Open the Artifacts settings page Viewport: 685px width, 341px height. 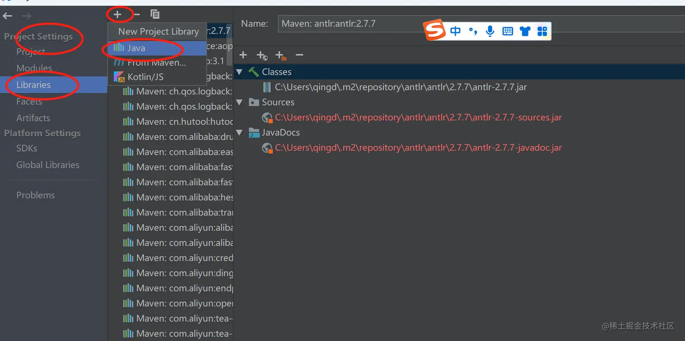pyautogui.click(x=33, y=118)
